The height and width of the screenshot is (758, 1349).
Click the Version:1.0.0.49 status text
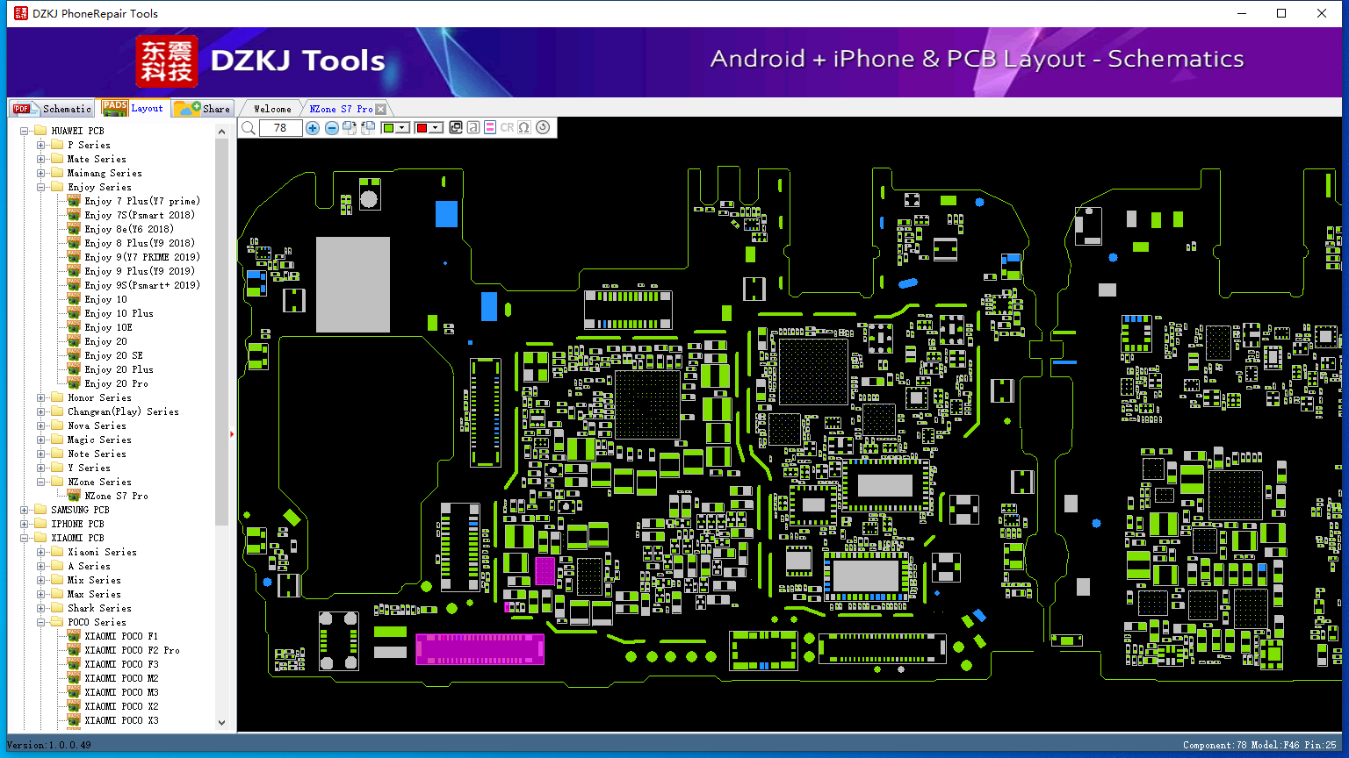pos(48,745)
